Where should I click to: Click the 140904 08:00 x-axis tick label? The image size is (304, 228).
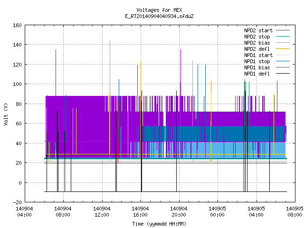point(63,212)
